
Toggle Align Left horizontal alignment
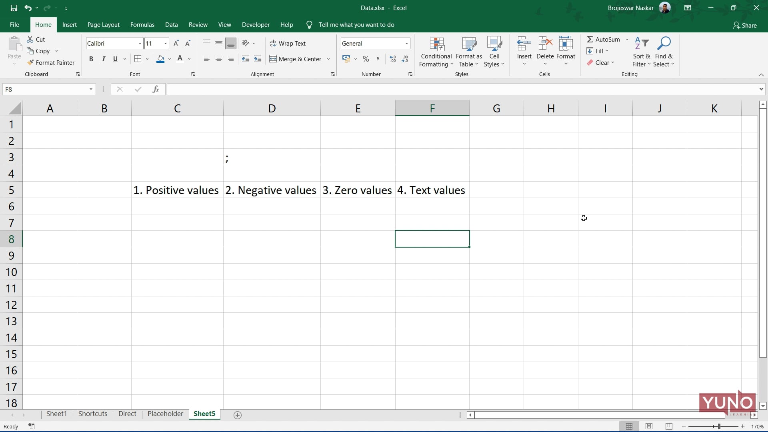(207, 59)
